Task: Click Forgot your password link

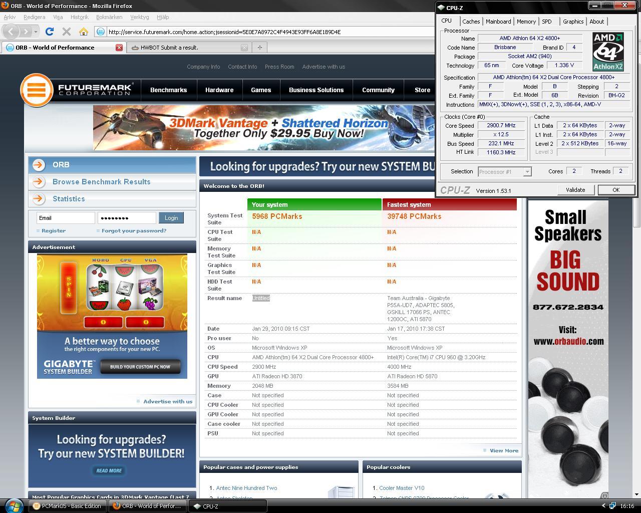Action: pos(134,231)
